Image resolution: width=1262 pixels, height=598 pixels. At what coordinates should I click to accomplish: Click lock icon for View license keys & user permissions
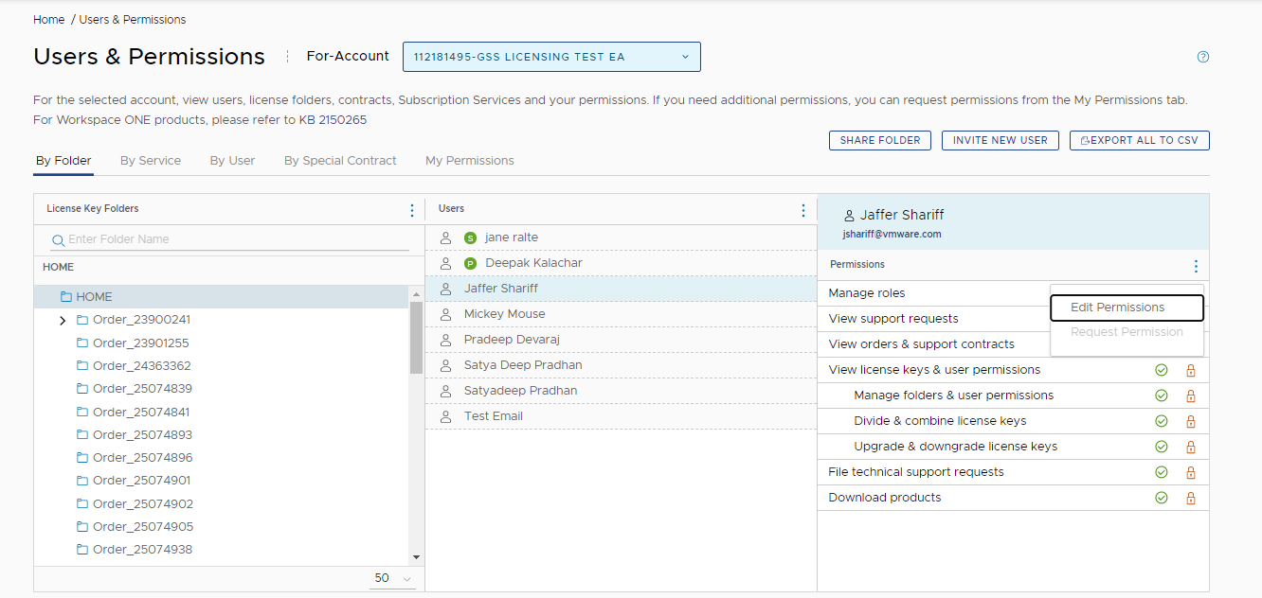pyautogui.click(x=1191, y=370)
